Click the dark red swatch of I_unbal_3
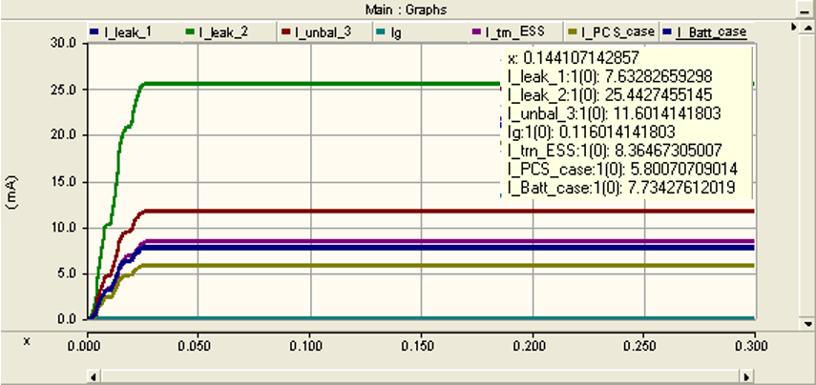 point(285,32)
